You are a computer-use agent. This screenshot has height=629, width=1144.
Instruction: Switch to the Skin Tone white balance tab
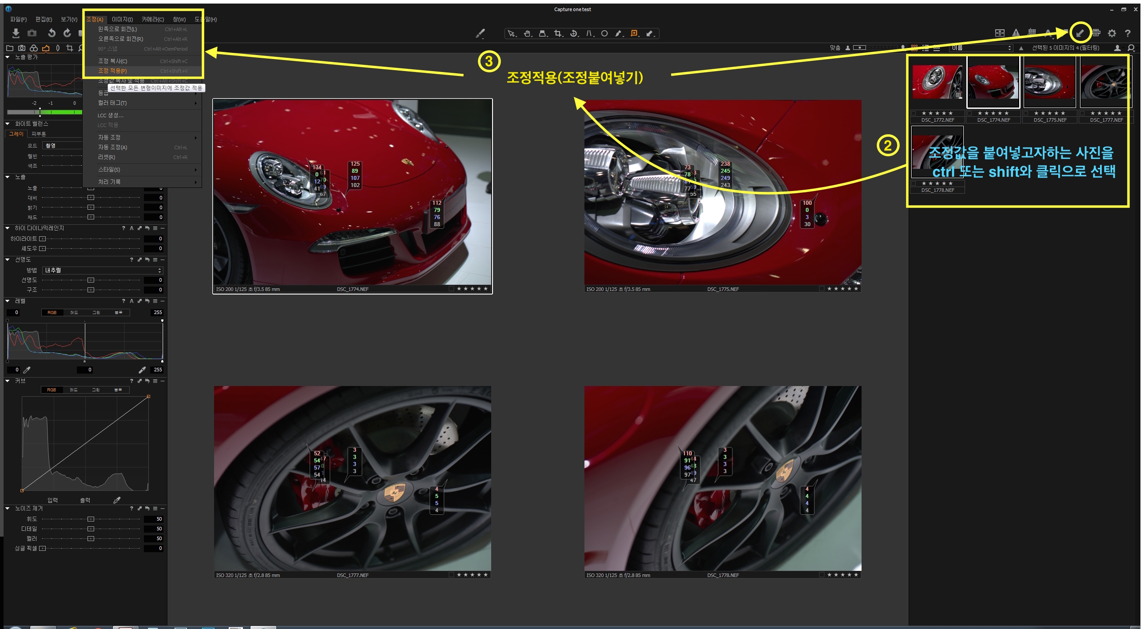tap(39, 134)
